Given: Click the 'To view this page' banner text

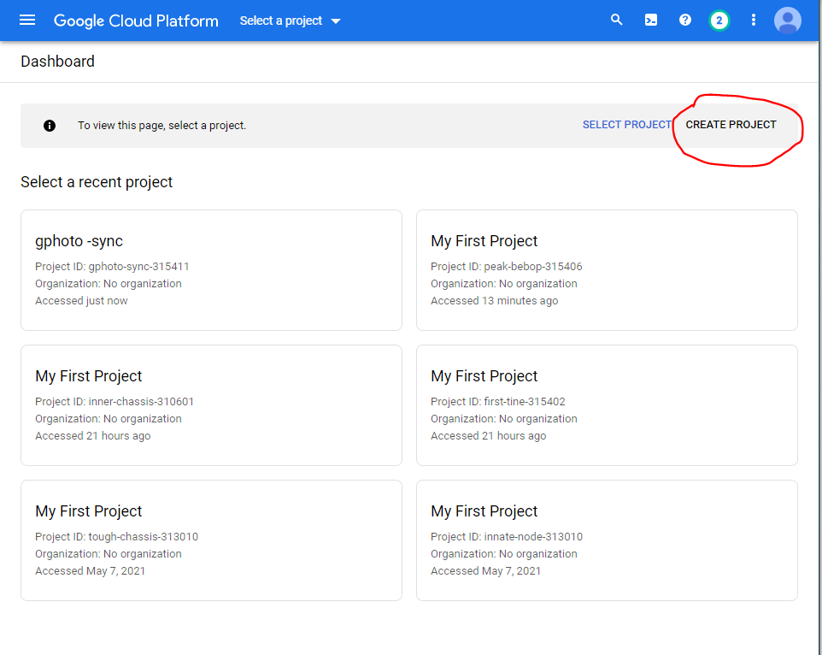Looking at the screenshot, I should click(161, 126).
